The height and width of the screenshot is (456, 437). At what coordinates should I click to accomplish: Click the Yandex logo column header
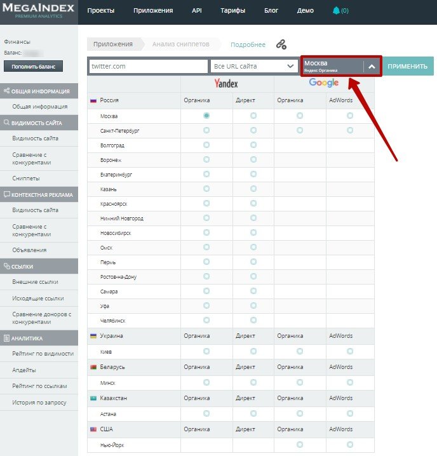[227, 84]
